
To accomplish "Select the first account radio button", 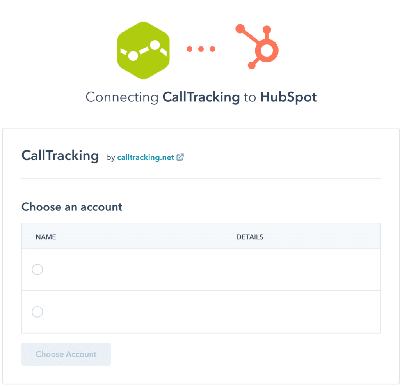I will point(37,270).
